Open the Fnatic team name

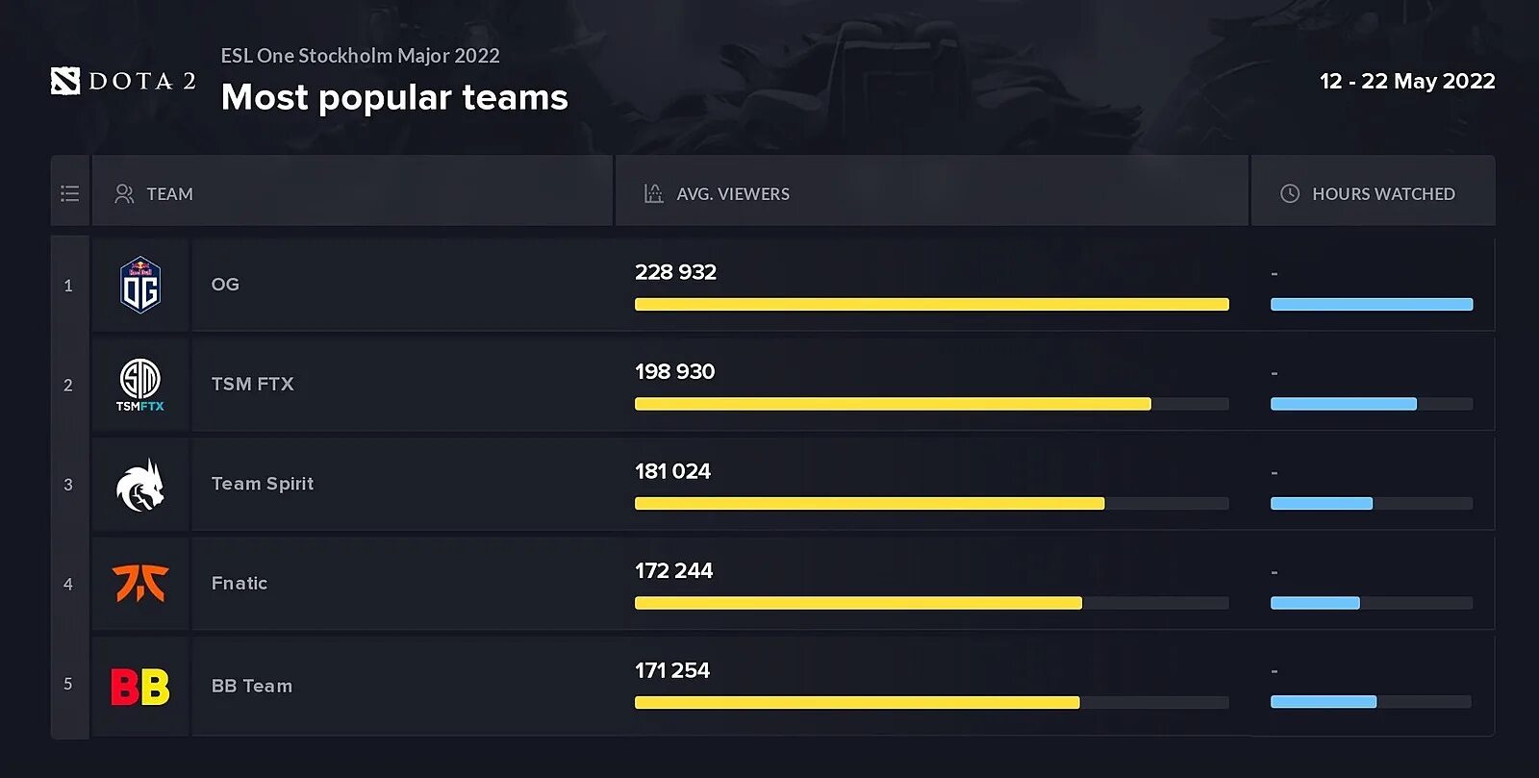(x=240, y=583)
